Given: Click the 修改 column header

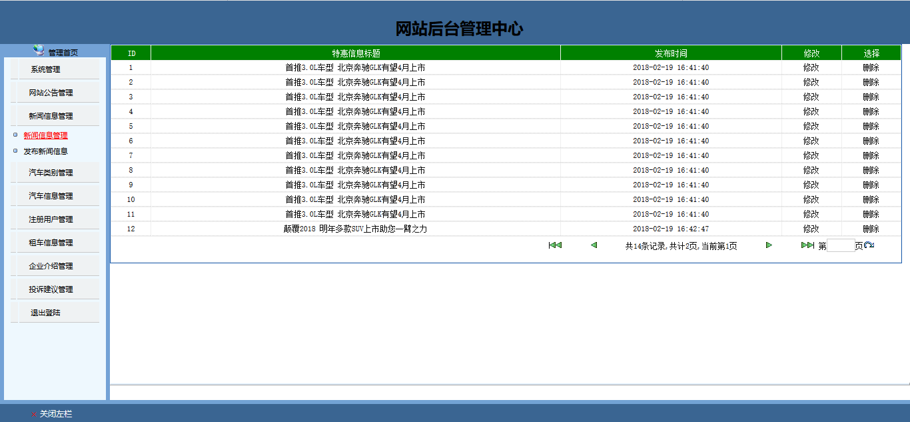Looking at the screenshot, I should (x=811, y=53).
